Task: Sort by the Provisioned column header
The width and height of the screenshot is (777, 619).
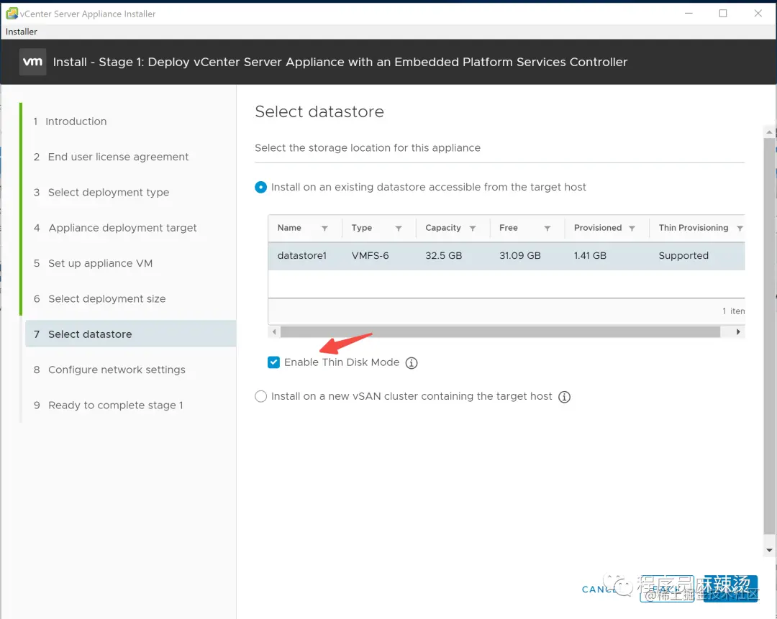Action: click(598, 228)
